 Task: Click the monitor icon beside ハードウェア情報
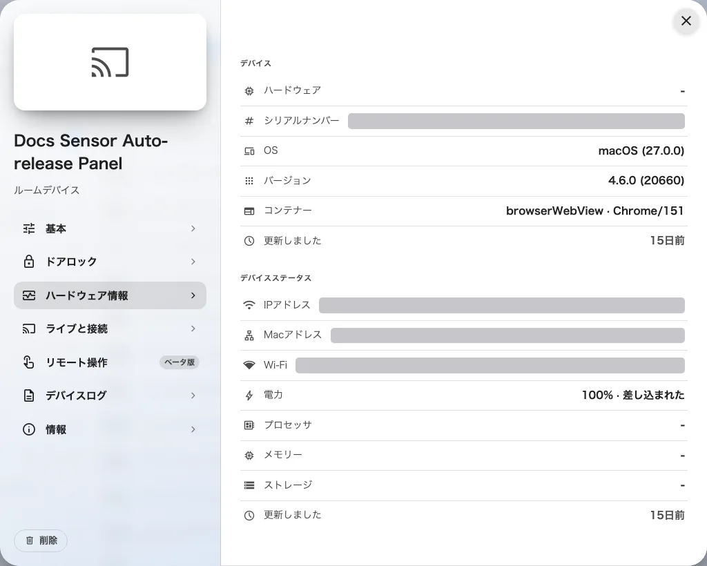point(29,295)
